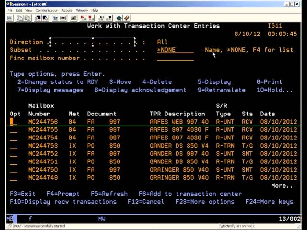Open the Actions menu
This screenshot has width=307, height=230.
(x=67, y=10)
